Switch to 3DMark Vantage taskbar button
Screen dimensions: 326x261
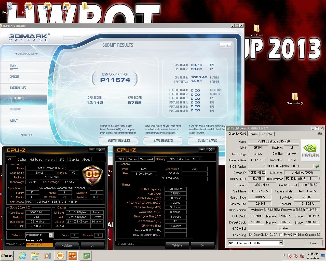pos(60,255)
